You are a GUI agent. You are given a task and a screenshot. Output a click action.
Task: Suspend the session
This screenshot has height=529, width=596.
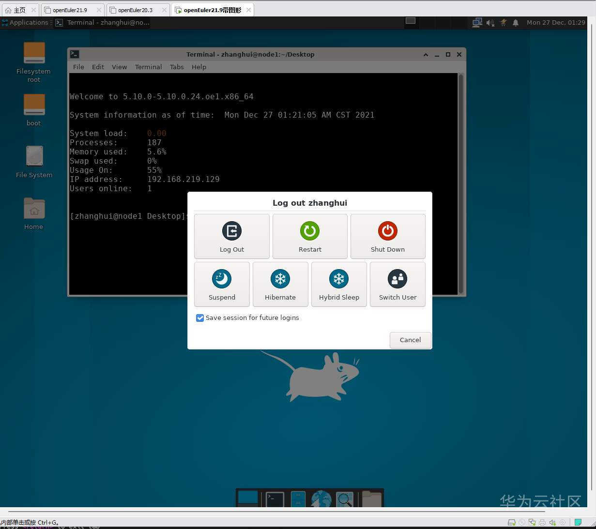[222, 284]
